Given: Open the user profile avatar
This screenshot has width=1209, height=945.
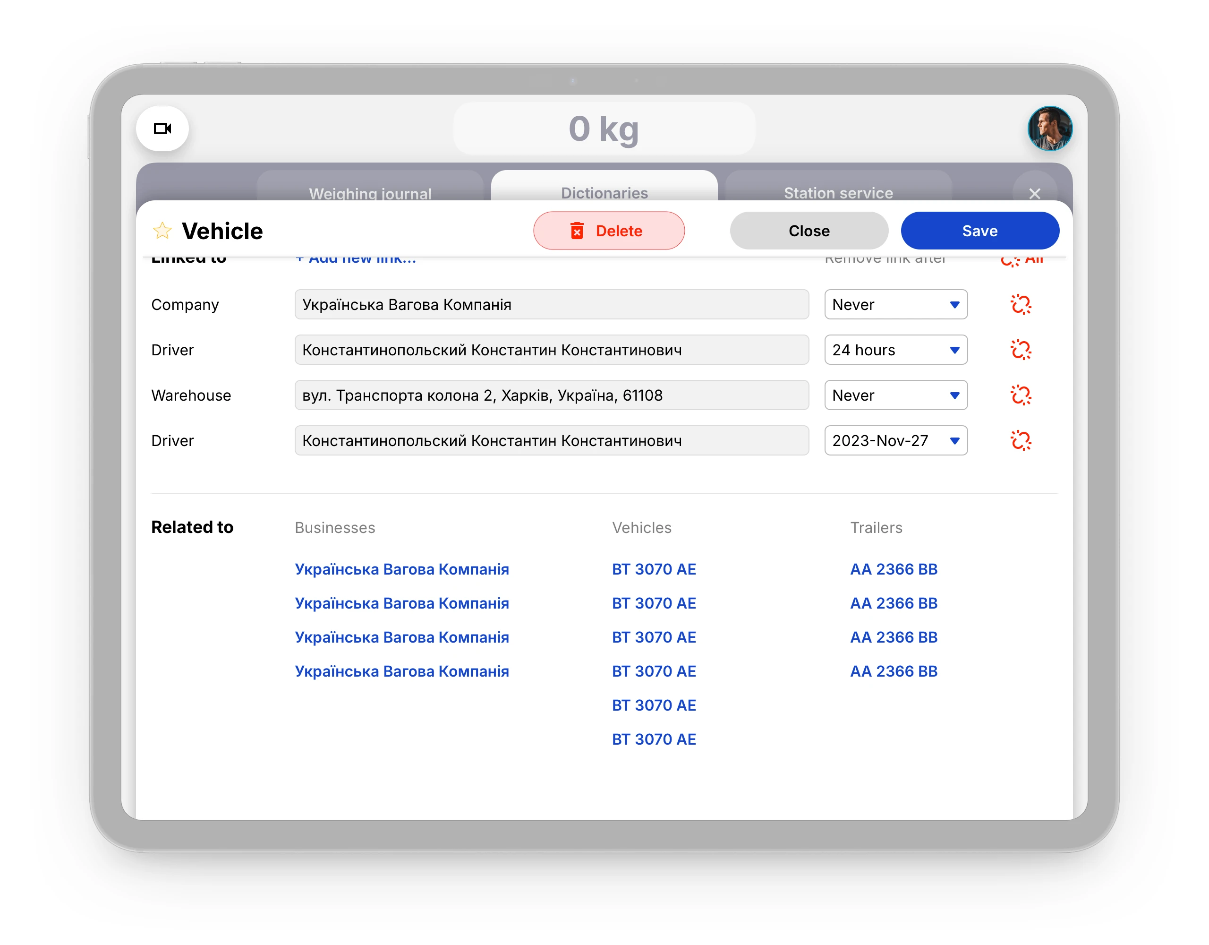Looking at the screenshot, I should click(x=1049, y=129).
